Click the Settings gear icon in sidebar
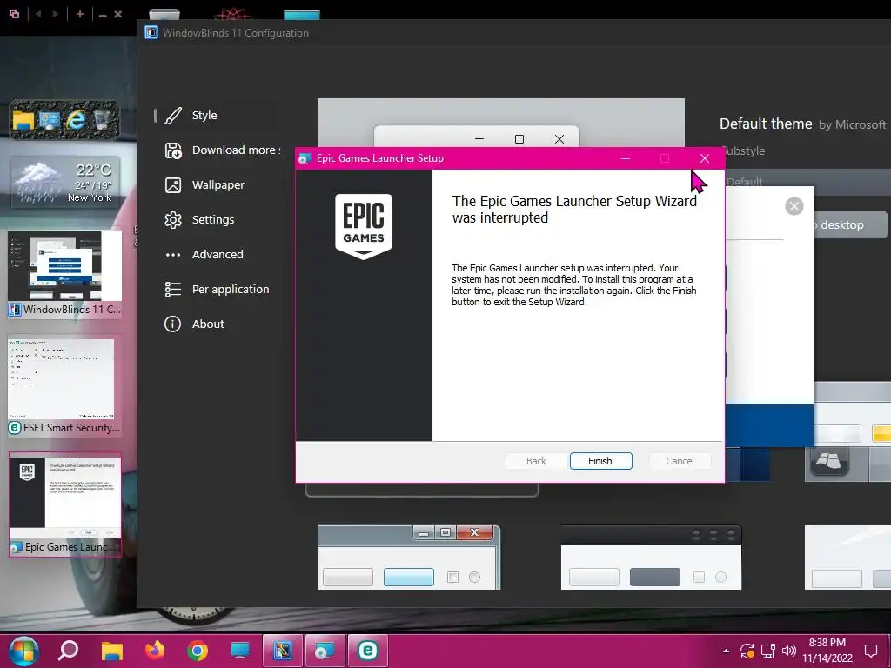Image resolution: width=891 pixels, height=668 pixels. coord(173,220)
